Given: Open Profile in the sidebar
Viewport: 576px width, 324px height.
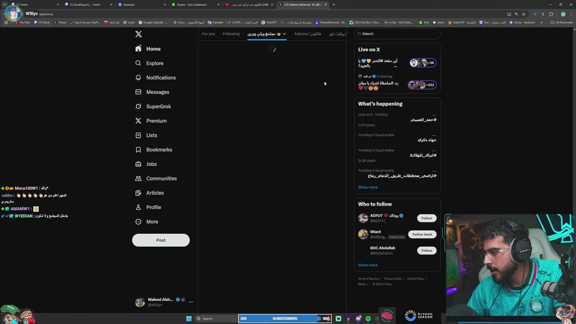Looking at the screenshot, I should tap(148, 207).
